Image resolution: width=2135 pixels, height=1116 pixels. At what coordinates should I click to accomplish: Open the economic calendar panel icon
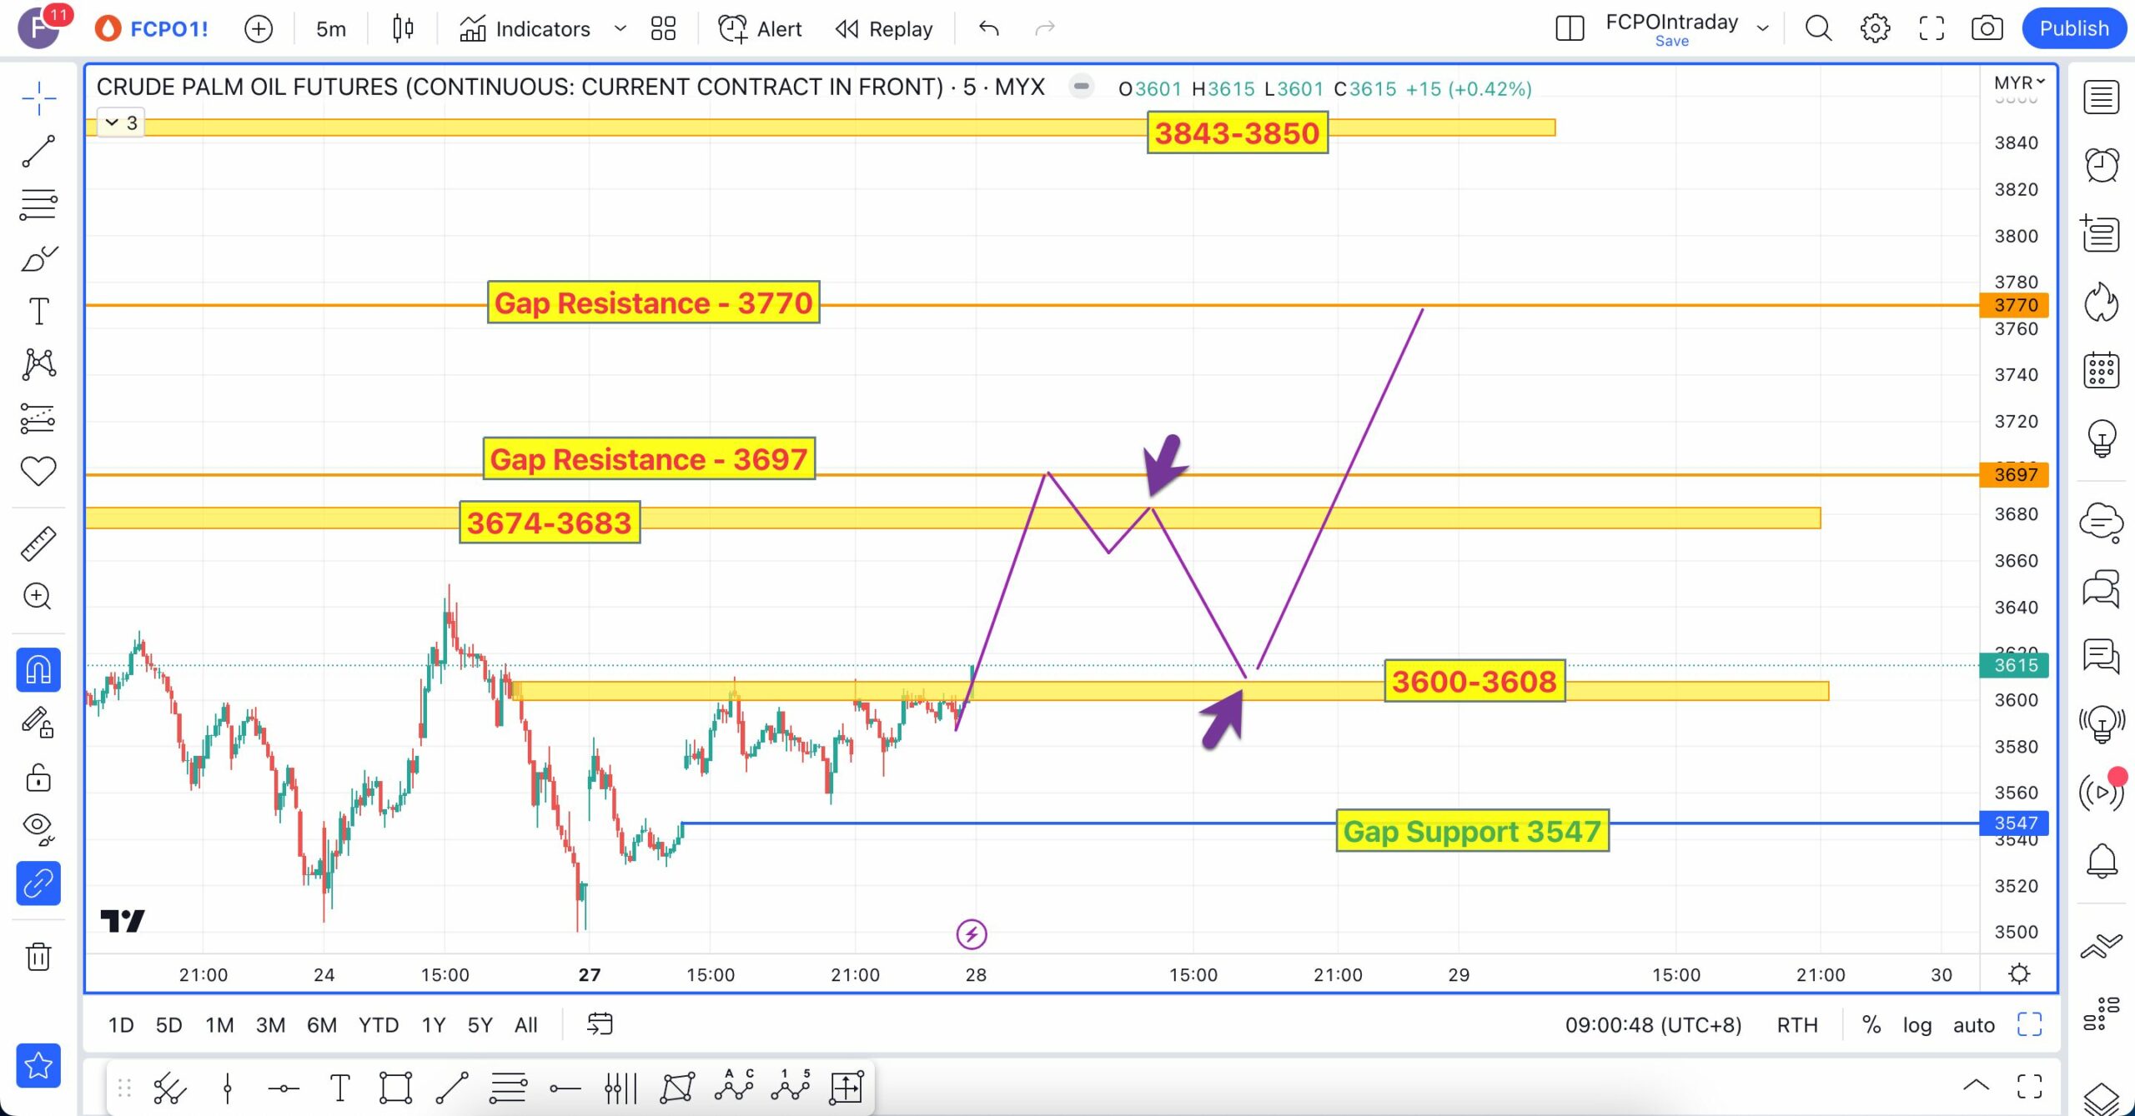coord(2101,370)
